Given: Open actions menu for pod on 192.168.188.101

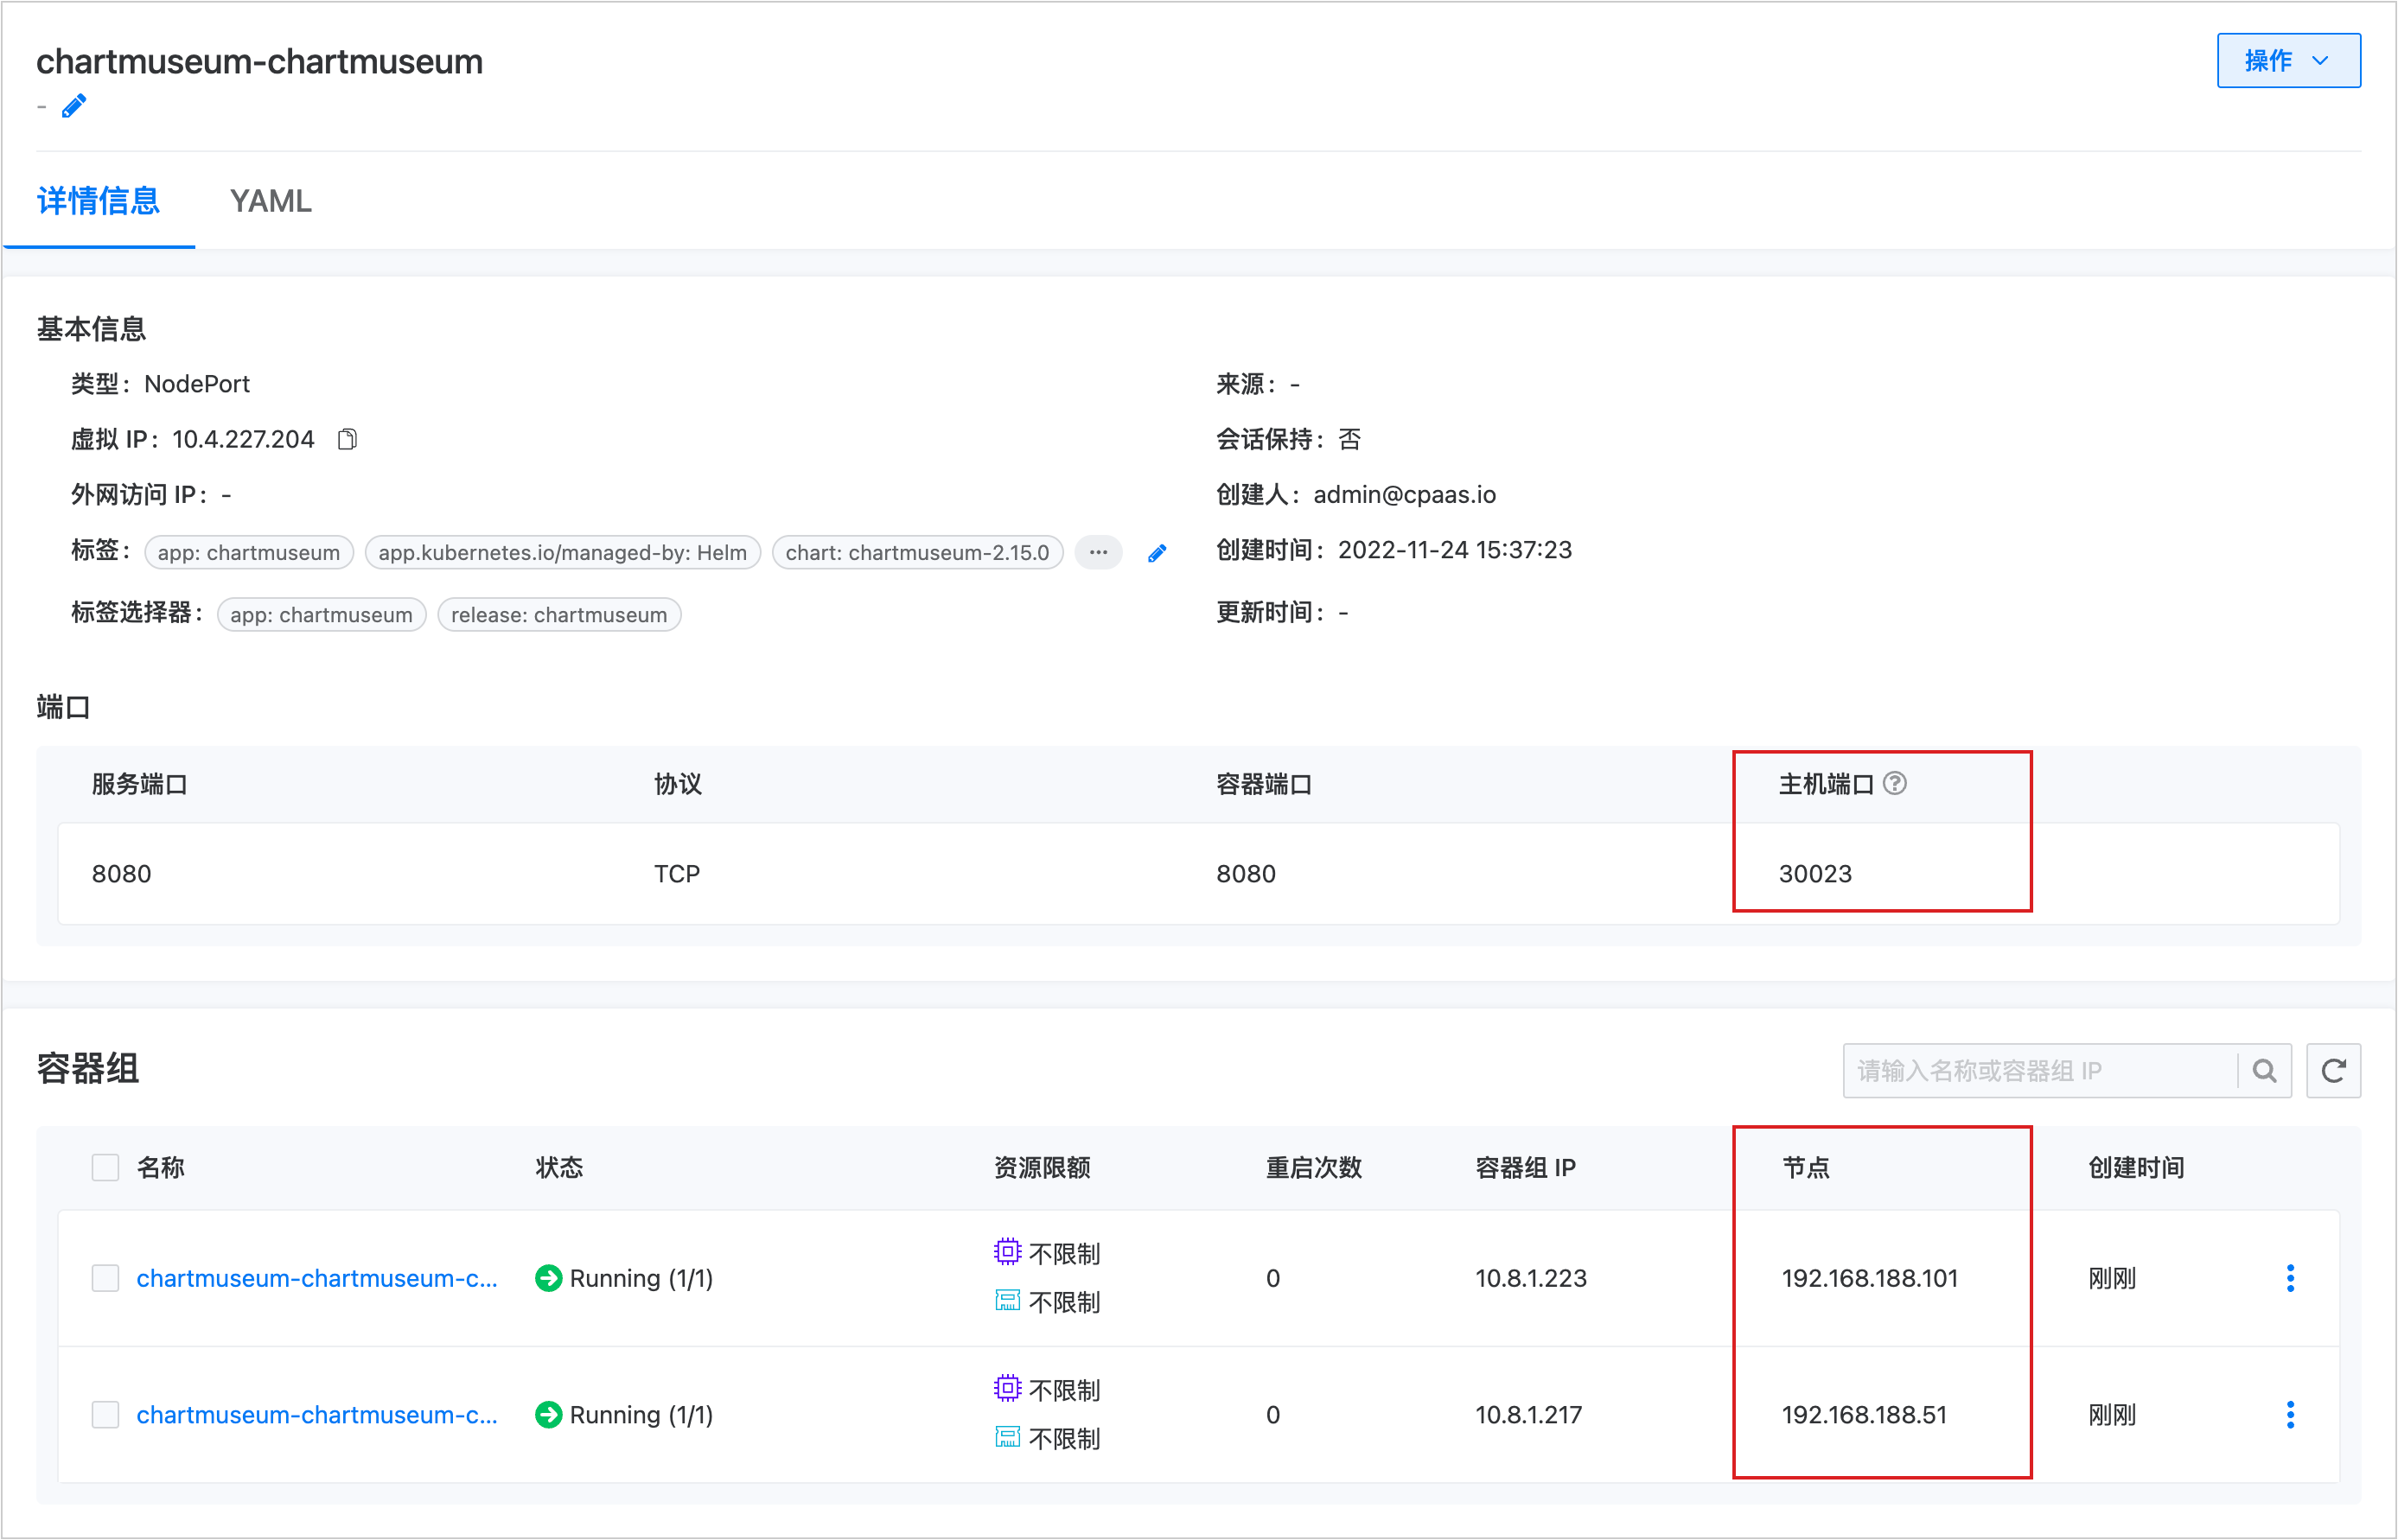Looking at the screenshot, I should (x=2290, y=1278).
